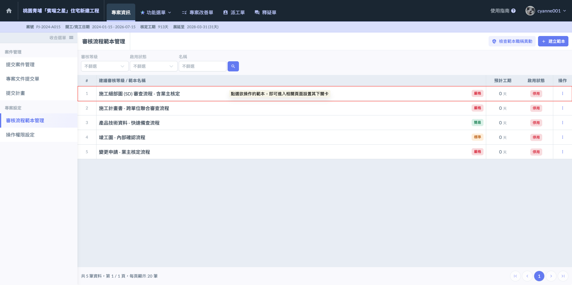Open action menu for 施工細部圖 (SD) row
The height and width of the screenshot is (285, 572).
[x=562, y=93]
